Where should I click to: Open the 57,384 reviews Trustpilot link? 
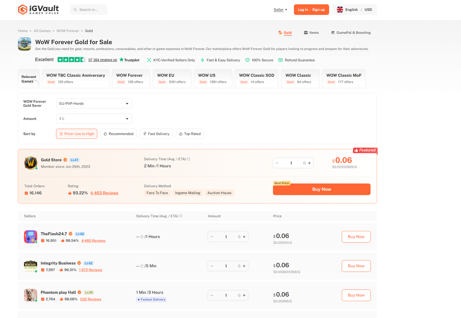click(103, 60)
